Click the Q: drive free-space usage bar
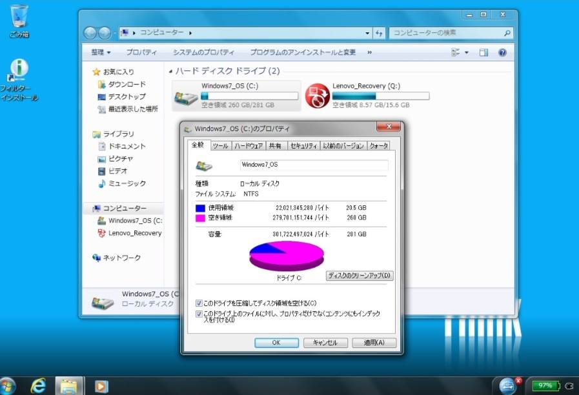 pyautogui.click(x=381, y=96)
